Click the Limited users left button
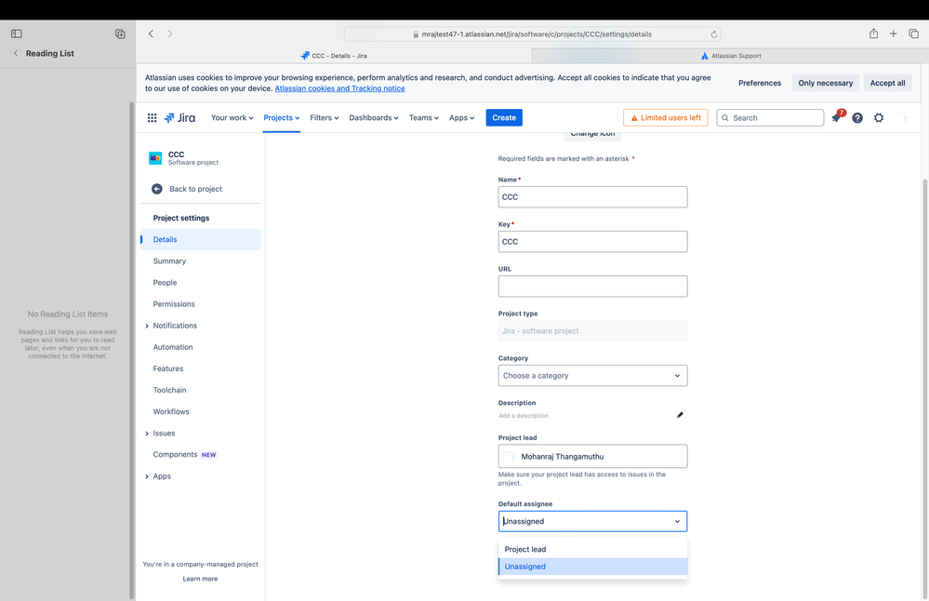 [x=665, y=118]
